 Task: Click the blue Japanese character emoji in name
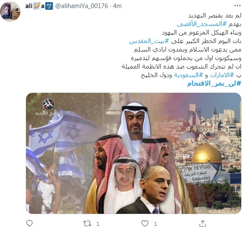tap(49, 6)
